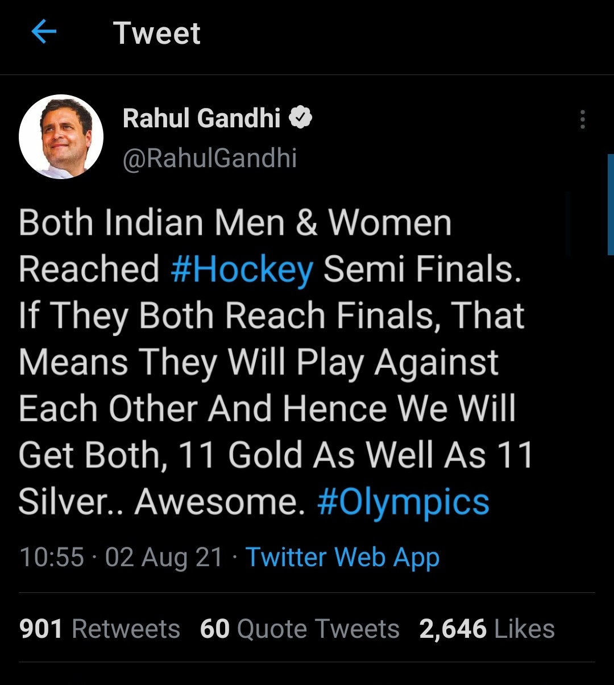The width and height of the screenshot is (614, 685).
Task: Tap the word "Awesome." in the tweet
Action: click(x=221, y=503)
